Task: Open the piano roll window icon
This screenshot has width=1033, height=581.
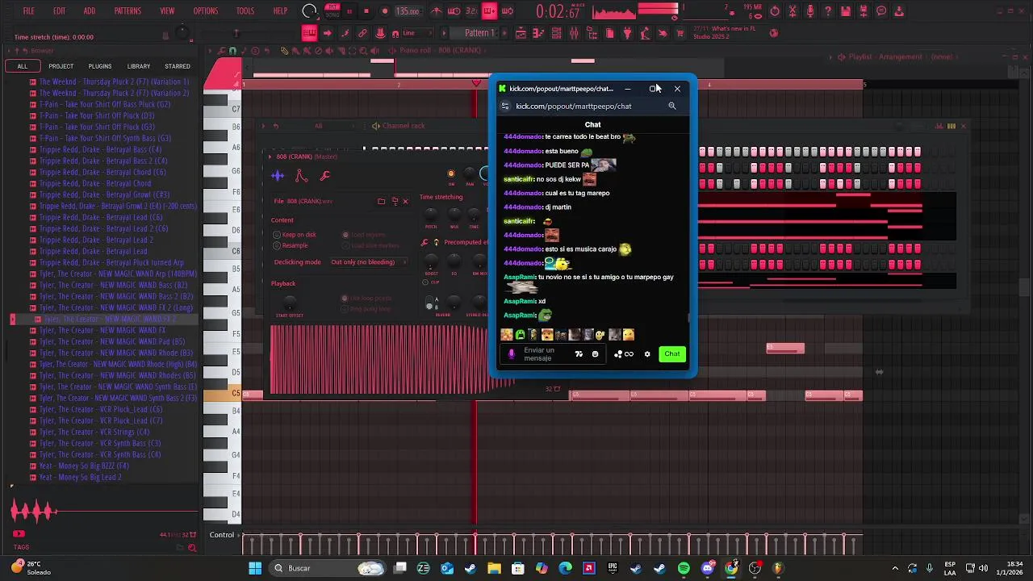Action: coord(538,33)
